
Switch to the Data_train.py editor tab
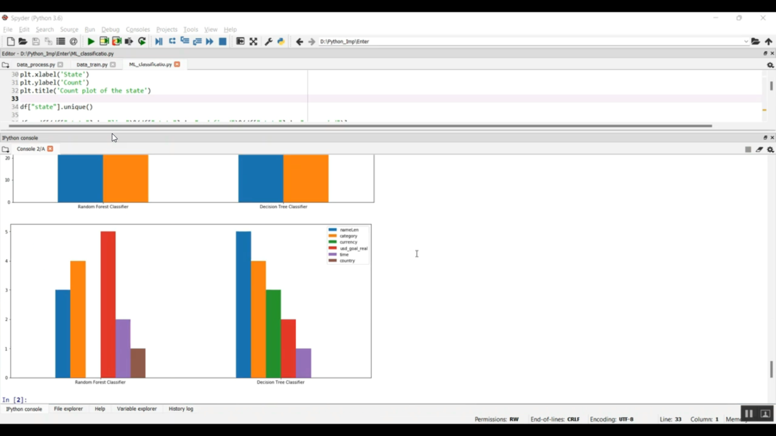click(92, 65)
